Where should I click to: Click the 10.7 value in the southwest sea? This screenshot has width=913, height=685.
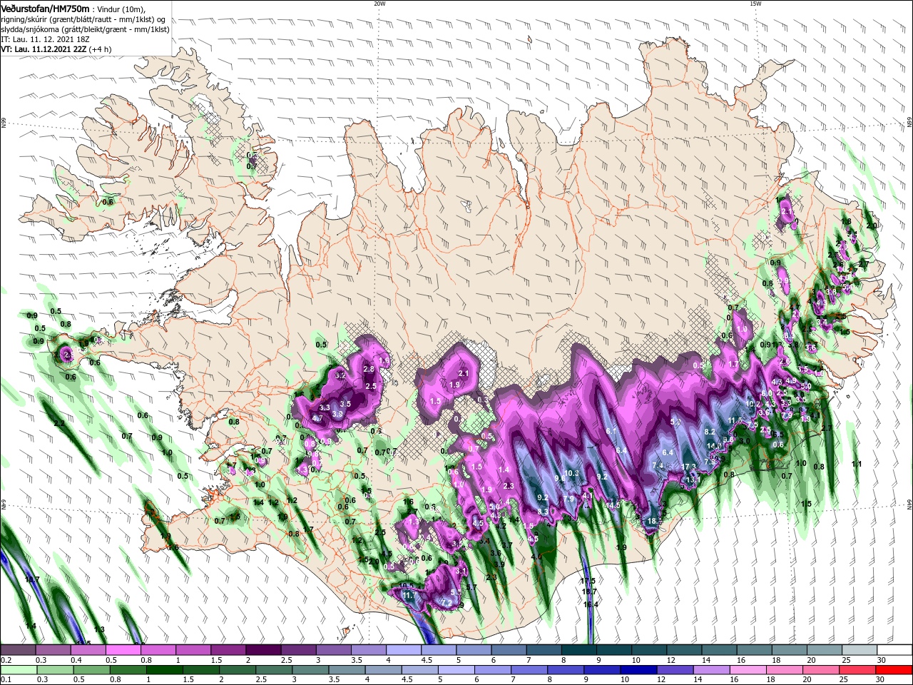click(31, 579)
